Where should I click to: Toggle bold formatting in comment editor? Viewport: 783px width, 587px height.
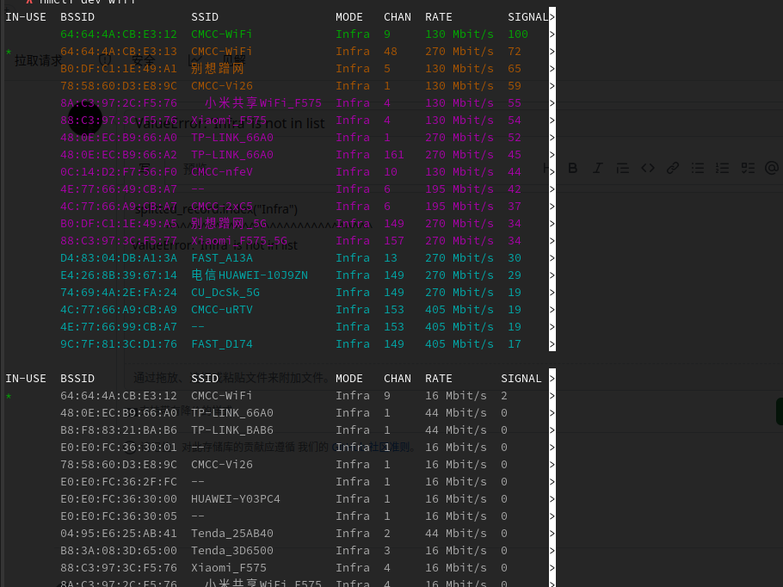pos(573,168)
